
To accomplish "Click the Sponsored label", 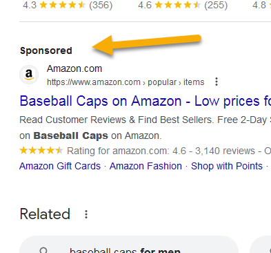I will coord(46,50).
